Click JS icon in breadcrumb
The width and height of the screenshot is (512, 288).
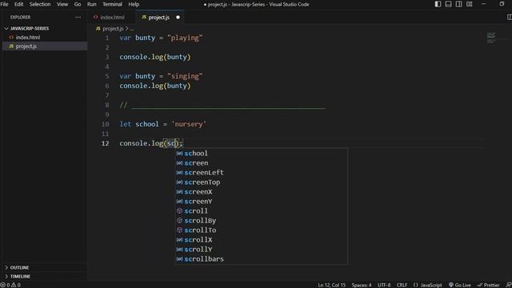[x=98, y=29]
